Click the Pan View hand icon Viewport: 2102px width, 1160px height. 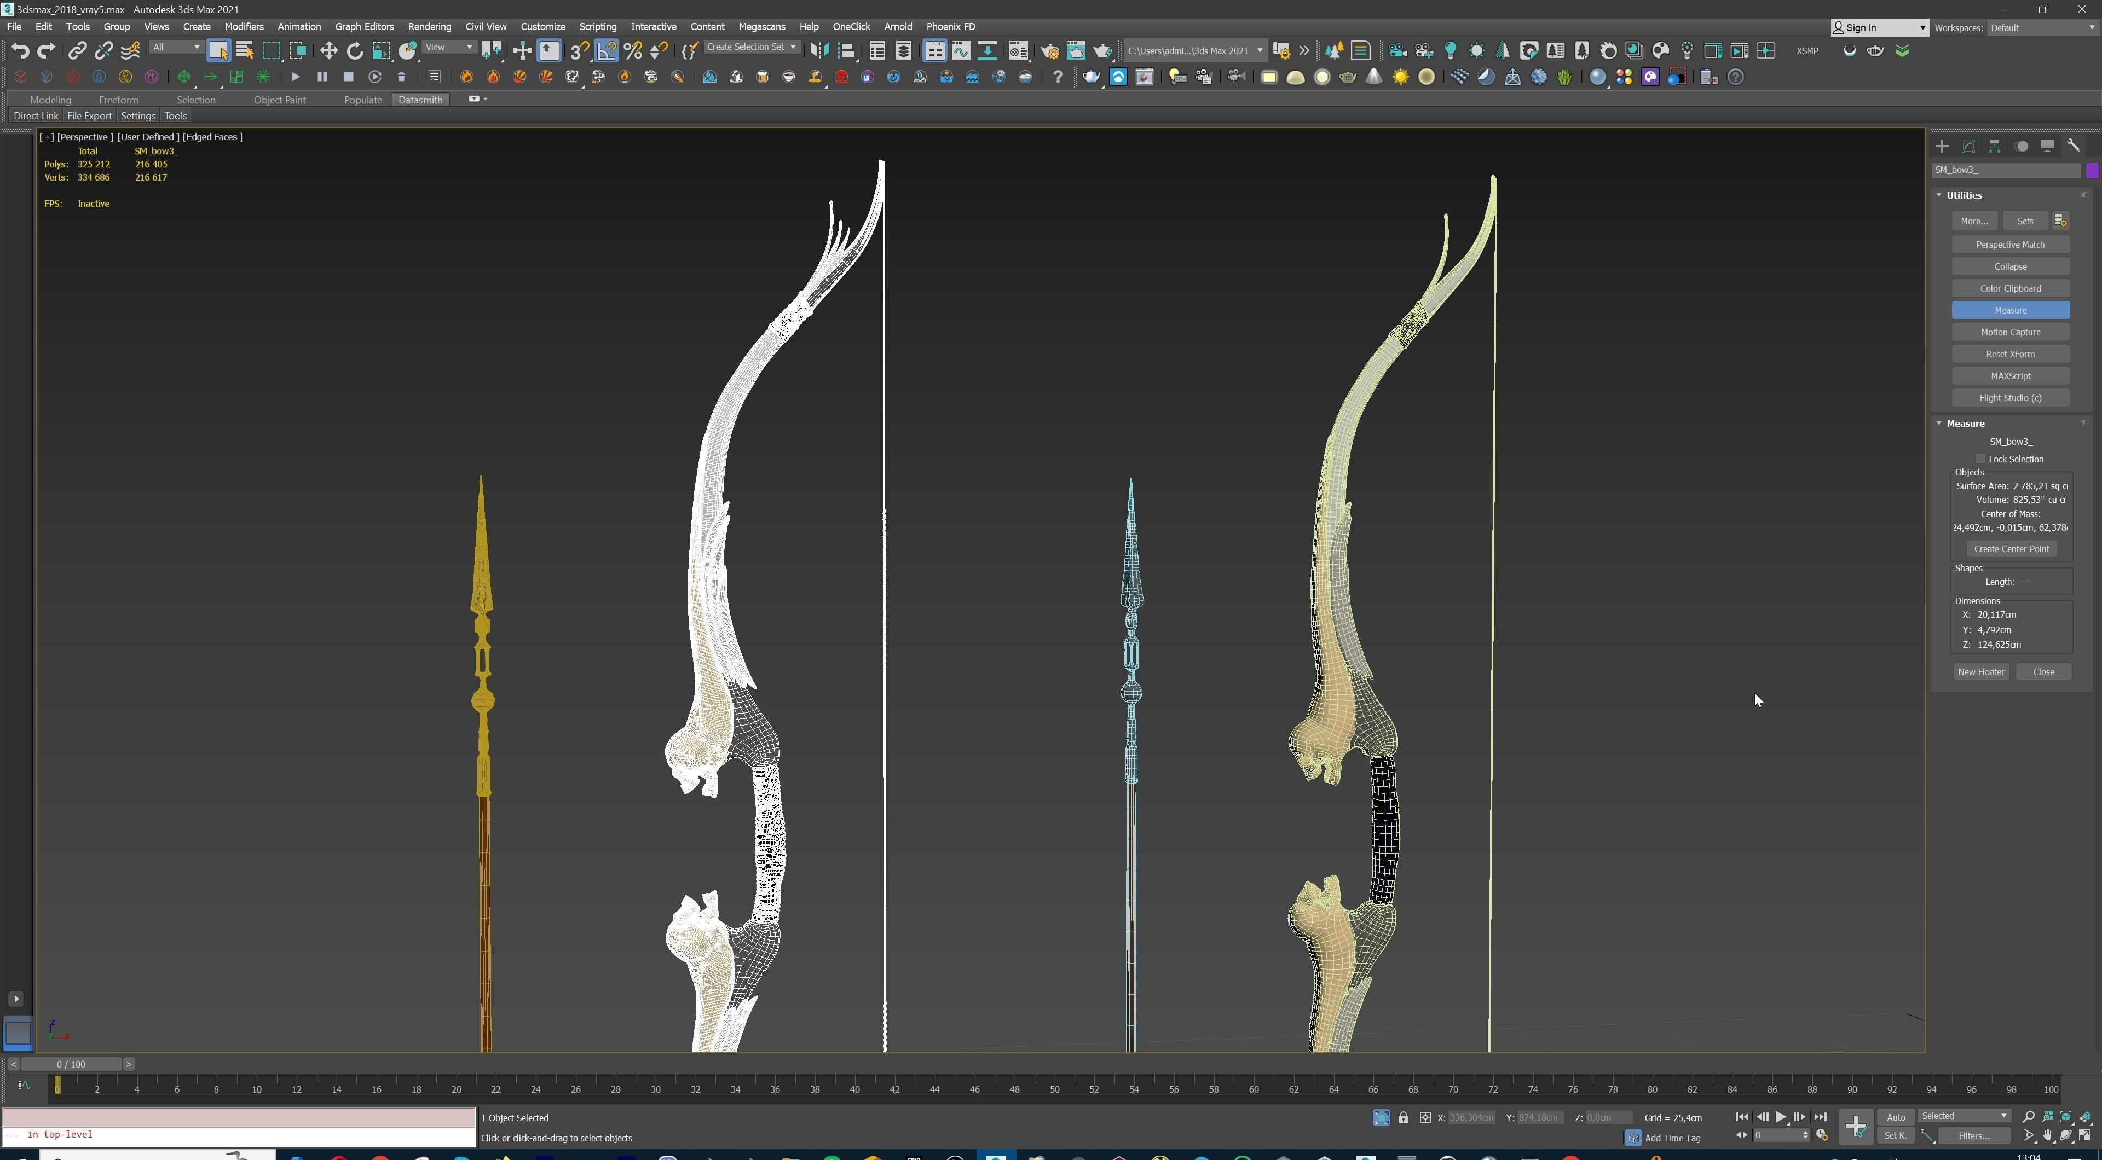(x=2047, y=1135)
